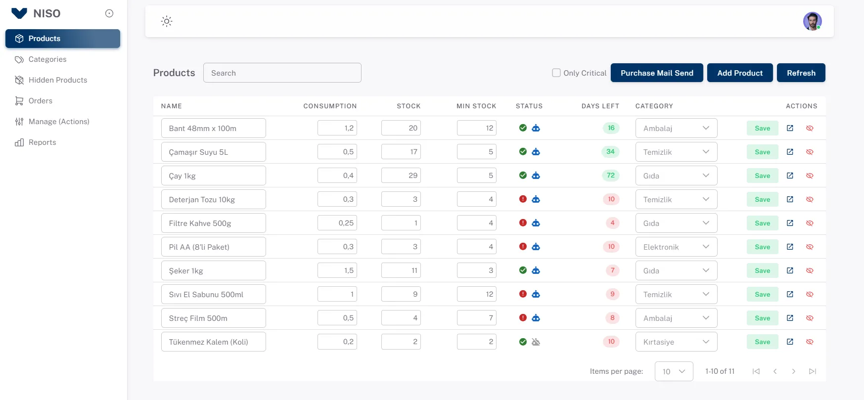Screen dimensions: 864x400
Task: Open external link icon for Şeker 1kg
Action: coord(790,270)
